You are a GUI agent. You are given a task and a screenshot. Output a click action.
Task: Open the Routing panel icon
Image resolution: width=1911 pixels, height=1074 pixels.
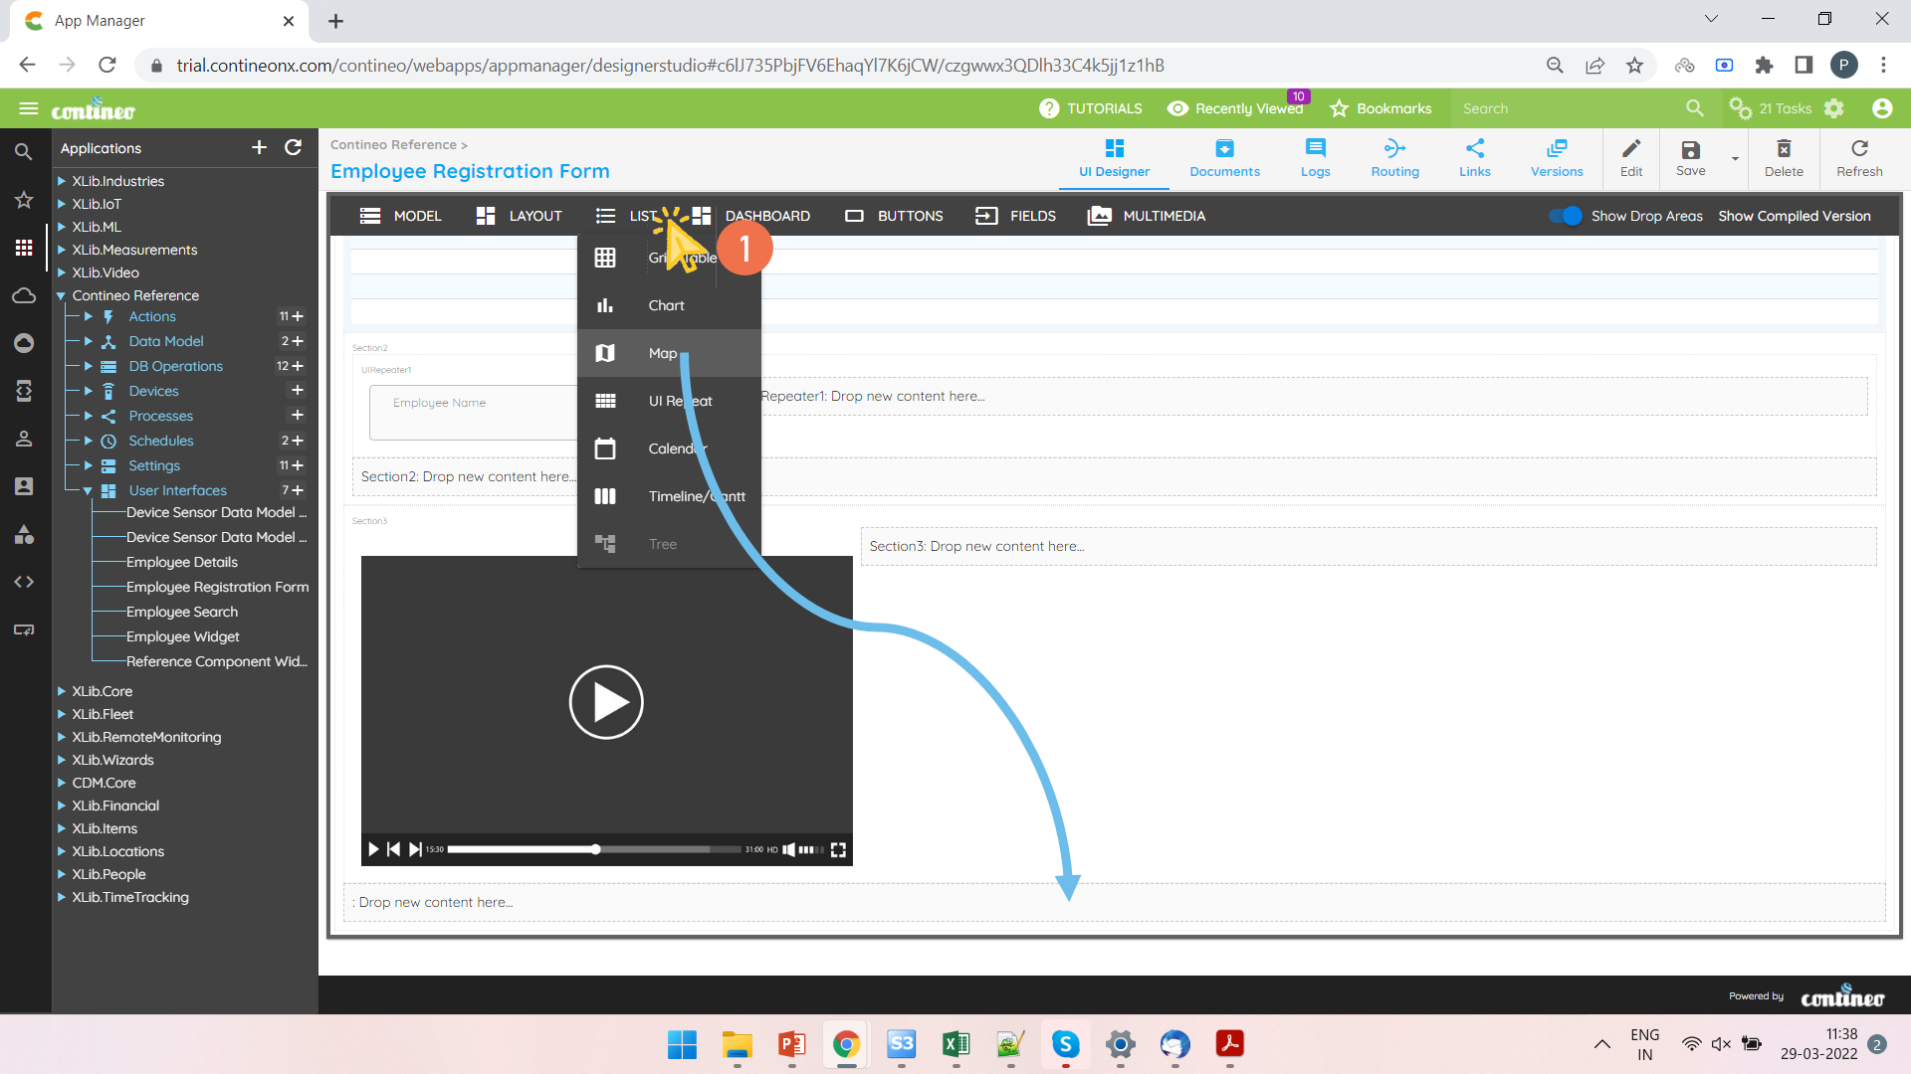point(1394,149)
